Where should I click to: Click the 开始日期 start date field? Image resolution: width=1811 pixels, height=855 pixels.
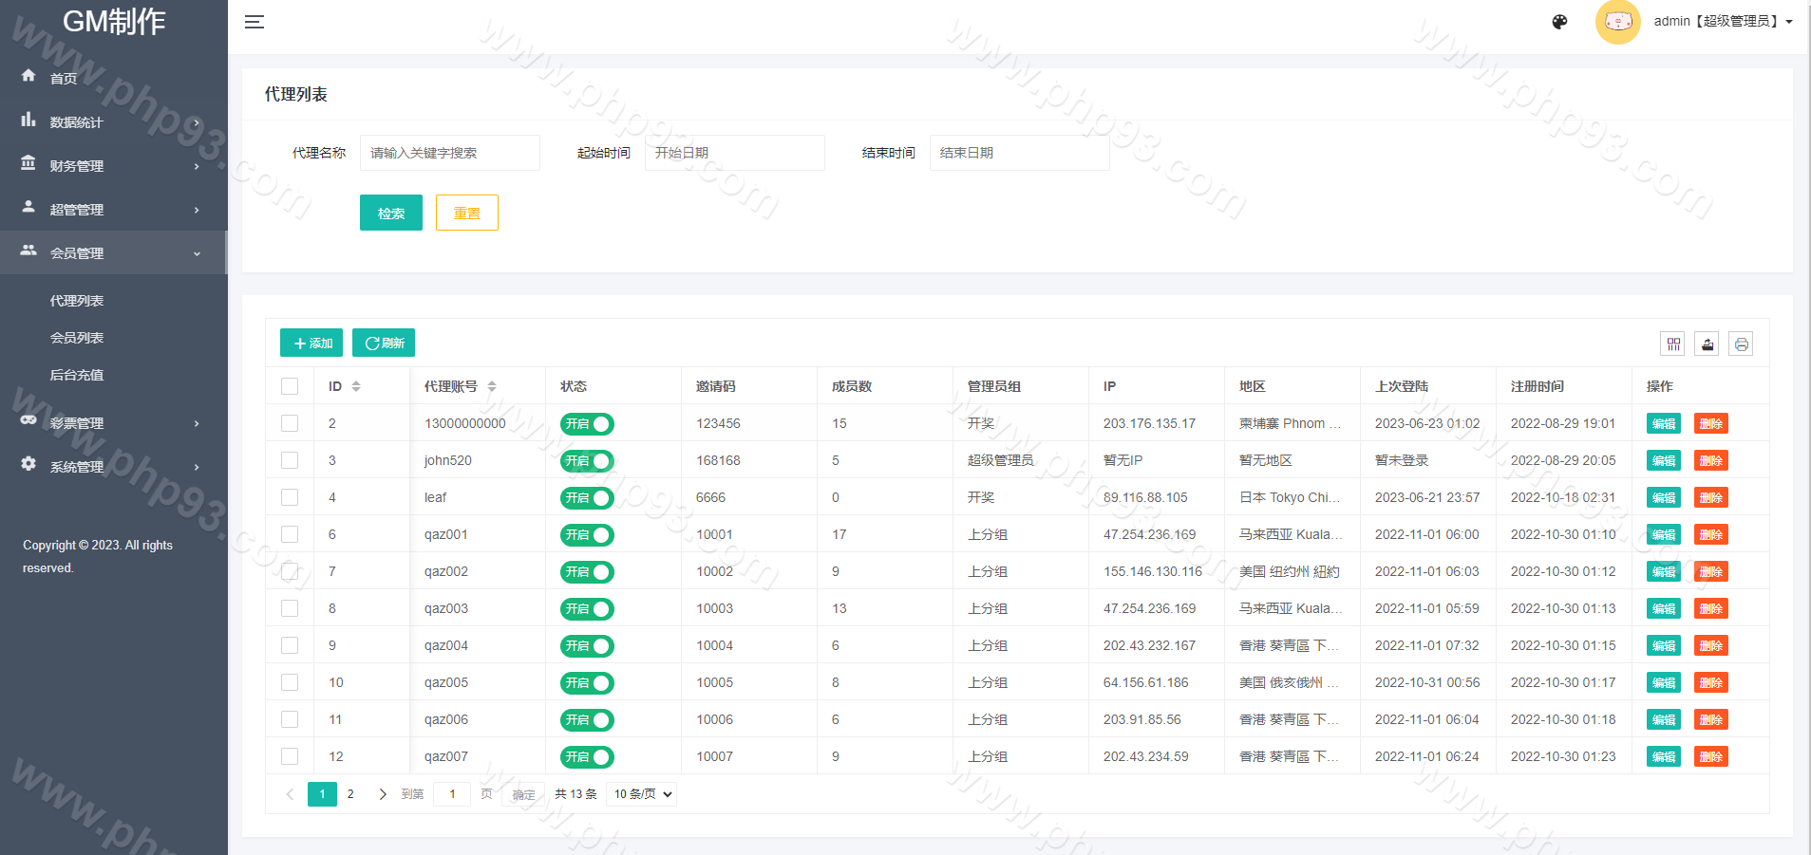point(734,153)
